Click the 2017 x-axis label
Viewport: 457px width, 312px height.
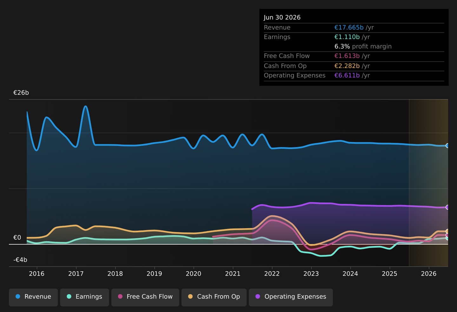click(76, 274)
